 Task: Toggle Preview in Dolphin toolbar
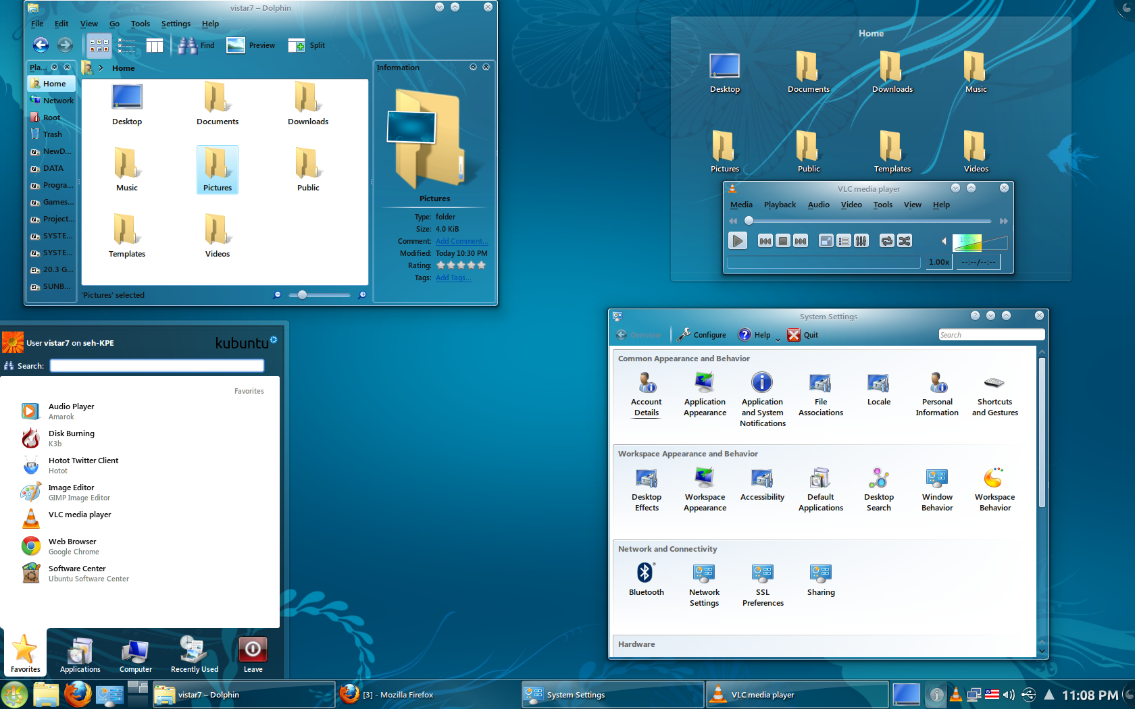click(251, 45)
